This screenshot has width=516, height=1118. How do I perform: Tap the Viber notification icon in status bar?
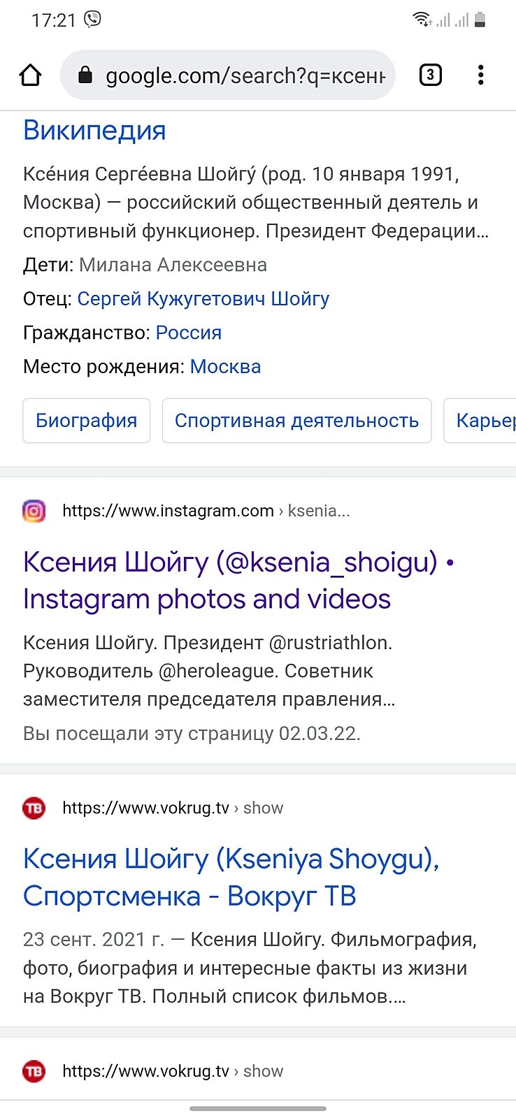click(92, 19)
